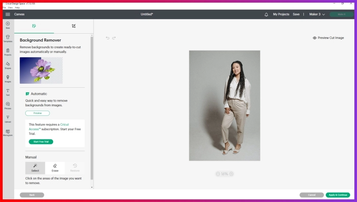Select the Text tool in sidebar

tap(8, 92)
